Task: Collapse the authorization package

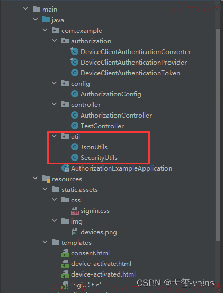Action: click(x=55, y=41)
